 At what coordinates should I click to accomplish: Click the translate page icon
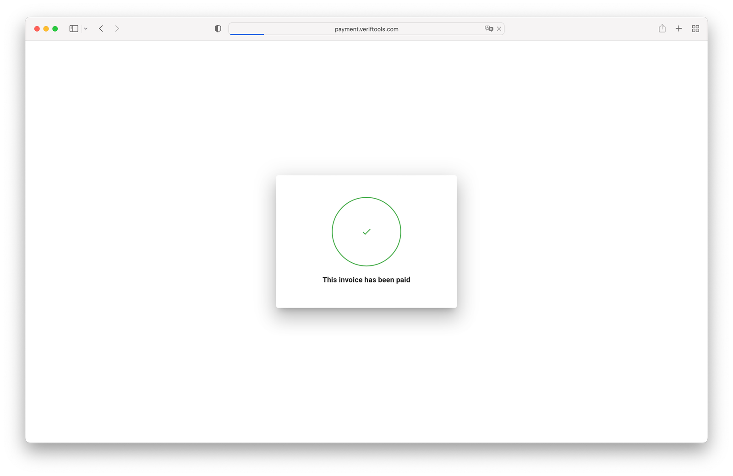tap(489, 29)
